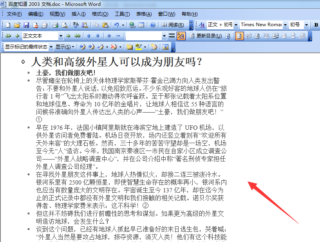Screen dimensions: 320x242
Task: Promote to Heading 1 double-left arrow
Action: pyautogui.click(x=8, y=36)
